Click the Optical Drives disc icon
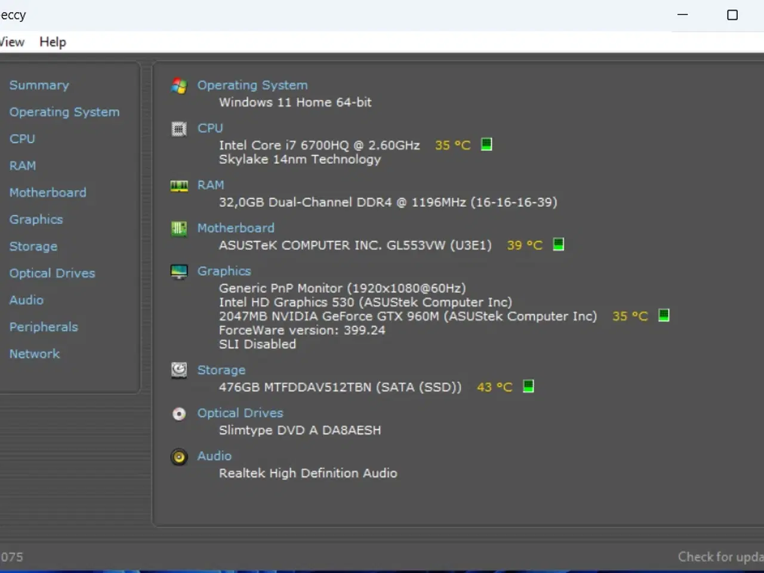Screen dimensions: 764x573 179,414
